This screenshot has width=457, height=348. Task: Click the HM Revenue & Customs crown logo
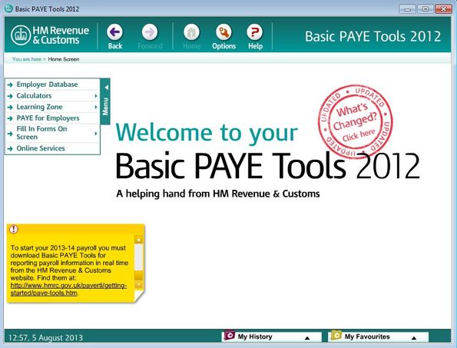[x=21, y=35]
